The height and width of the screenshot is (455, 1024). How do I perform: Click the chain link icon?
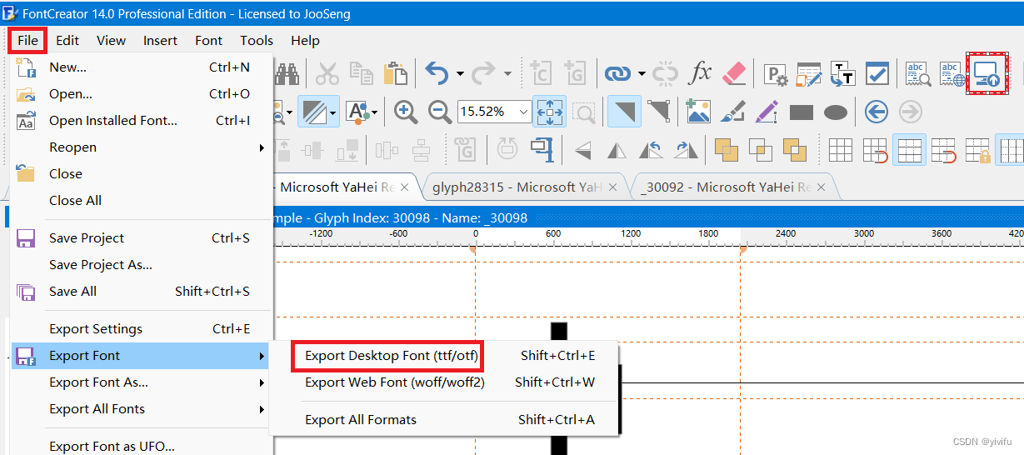[617, 74]
